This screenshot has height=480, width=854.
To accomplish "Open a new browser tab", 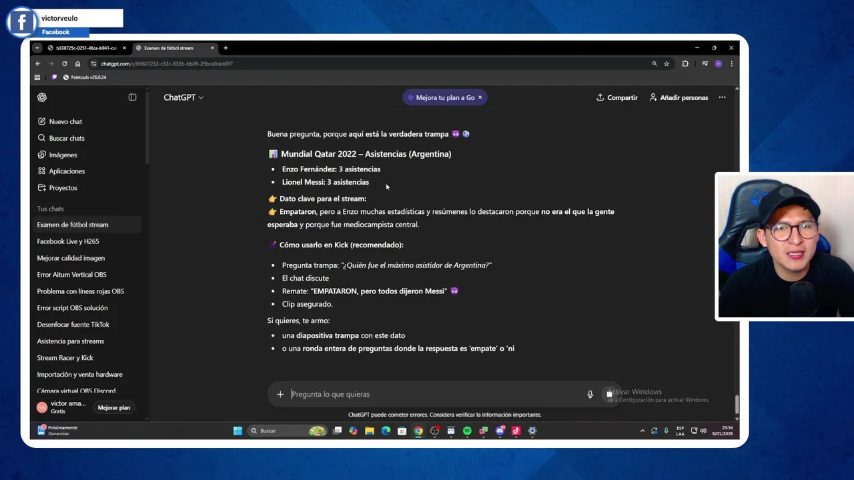I will [x=226, y=48].
